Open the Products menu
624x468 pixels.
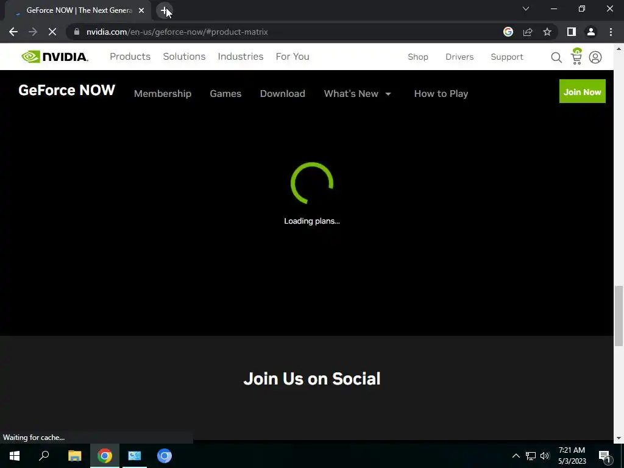tap(130, 57)
